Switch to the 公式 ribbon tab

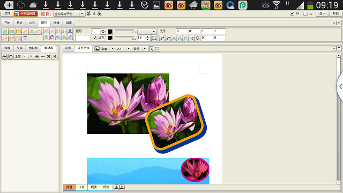click(x=32, y=23)
